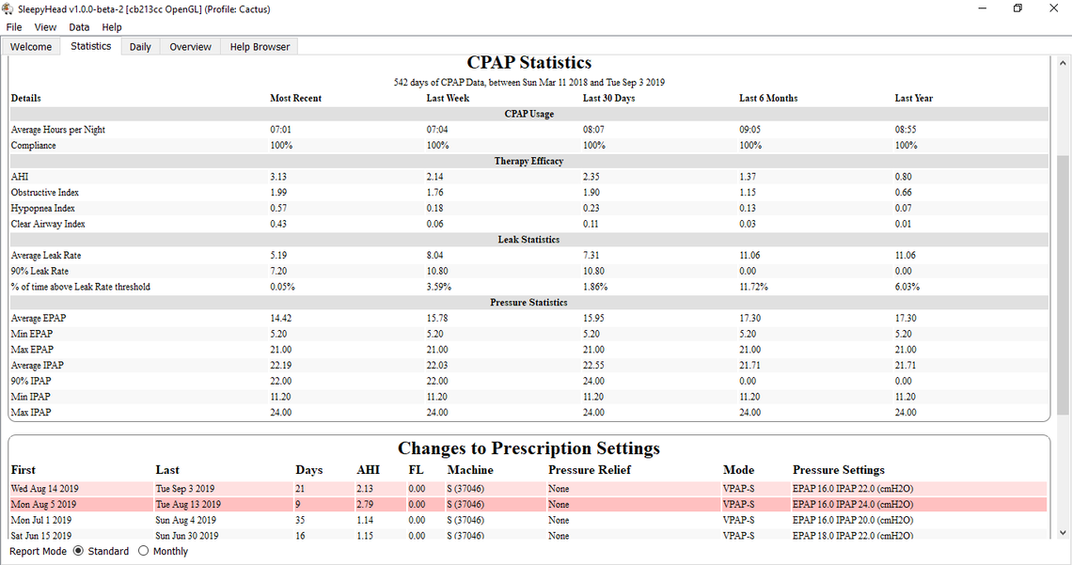The image size is (1072, 565).
Task: Click the 'Therapy Efficacy' section header
Action: (529, 162)
